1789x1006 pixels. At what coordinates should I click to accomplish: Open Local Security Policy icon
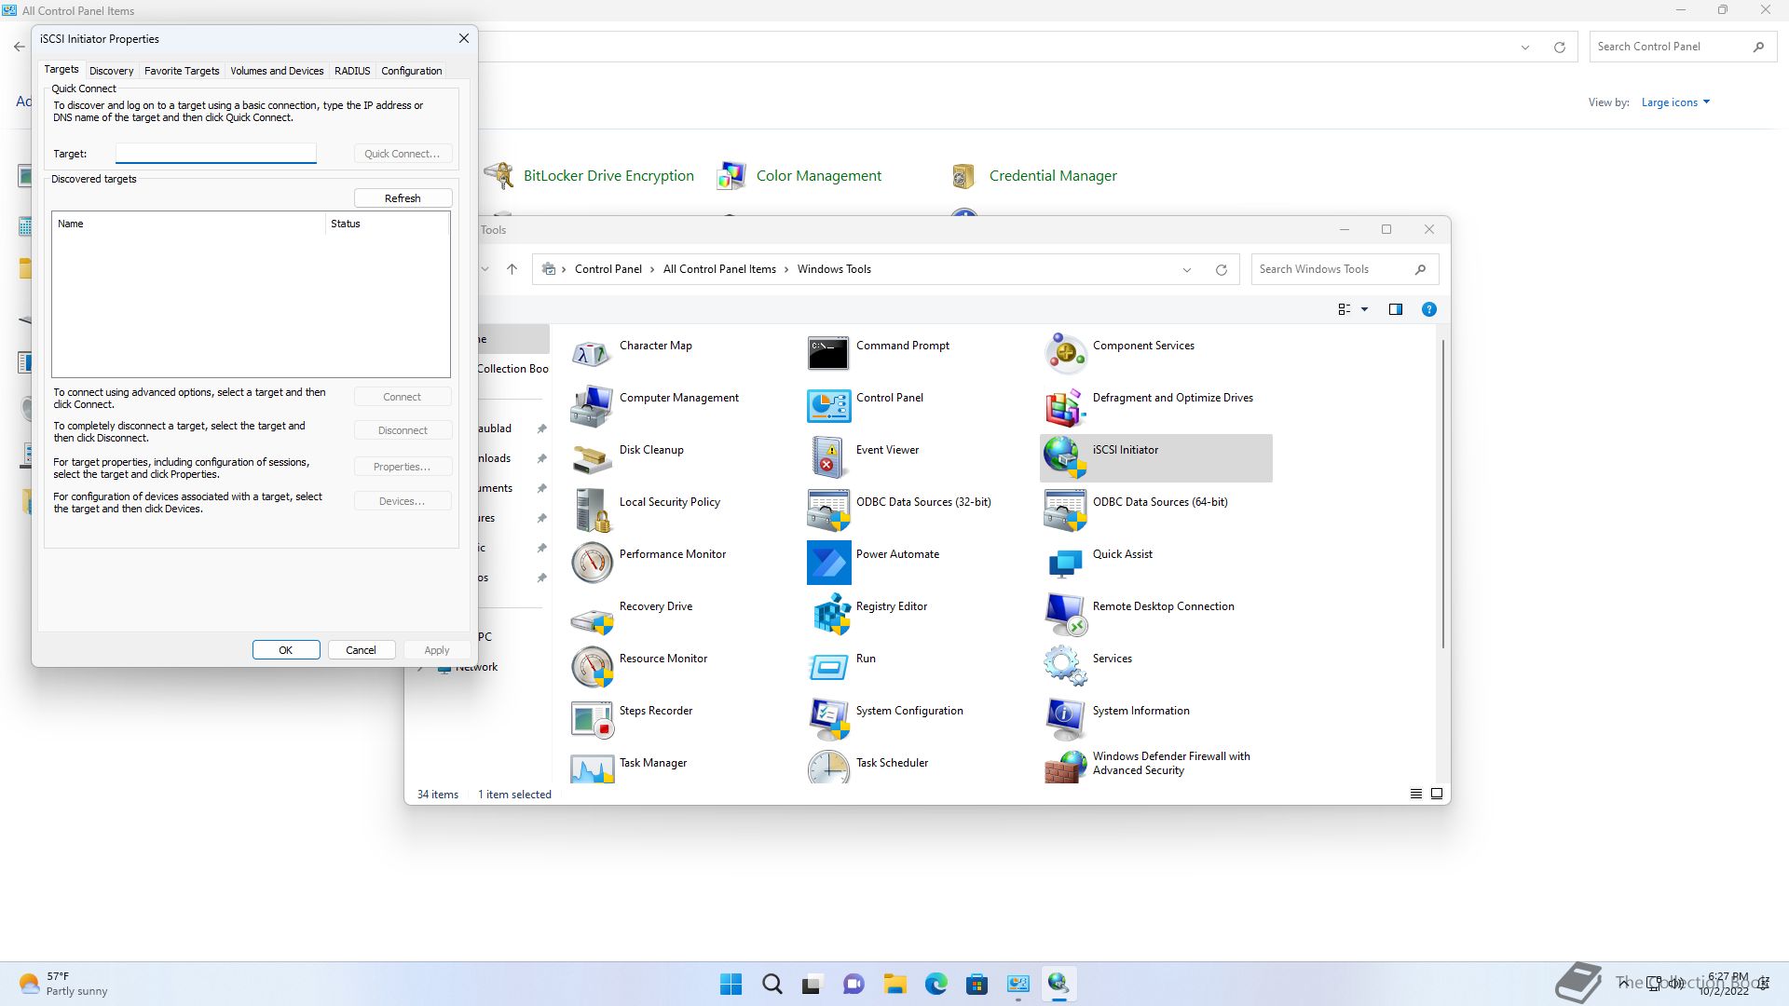coord(592,510)
